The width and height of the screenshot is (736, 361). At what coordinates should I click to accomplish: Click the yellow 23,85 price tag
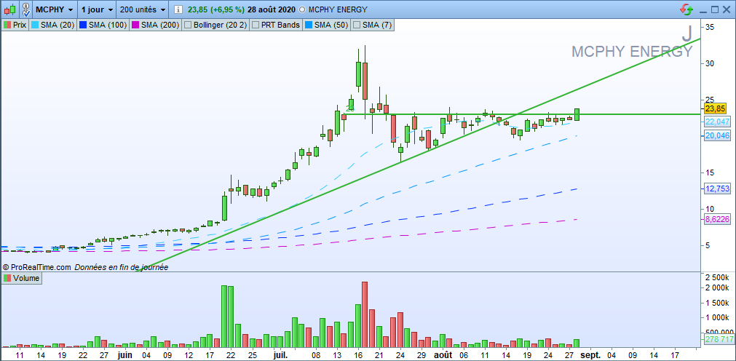[715, 108]
